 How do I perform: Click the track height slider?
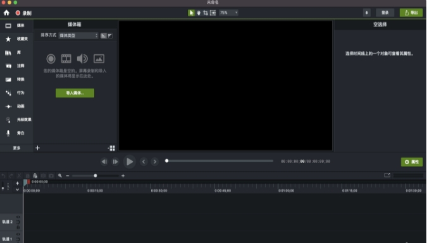3,186
